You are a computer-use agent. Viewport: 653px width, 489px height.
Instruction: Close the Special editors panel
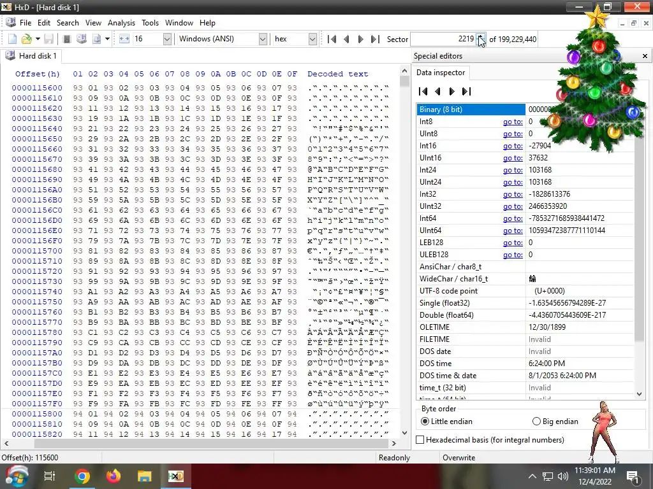point(645,56)
